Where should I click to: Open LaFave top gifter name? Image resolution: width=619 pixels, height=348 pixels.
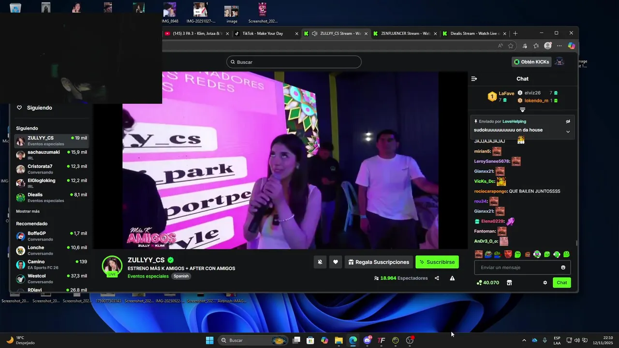pos(506,93)
